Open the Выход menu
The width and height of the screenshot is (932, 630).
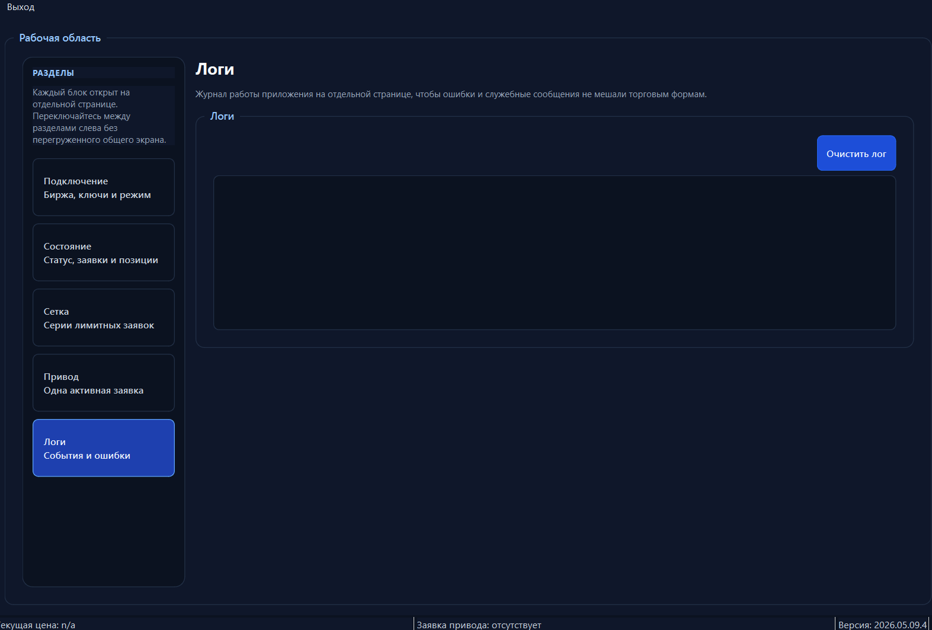tap(21, 7)
